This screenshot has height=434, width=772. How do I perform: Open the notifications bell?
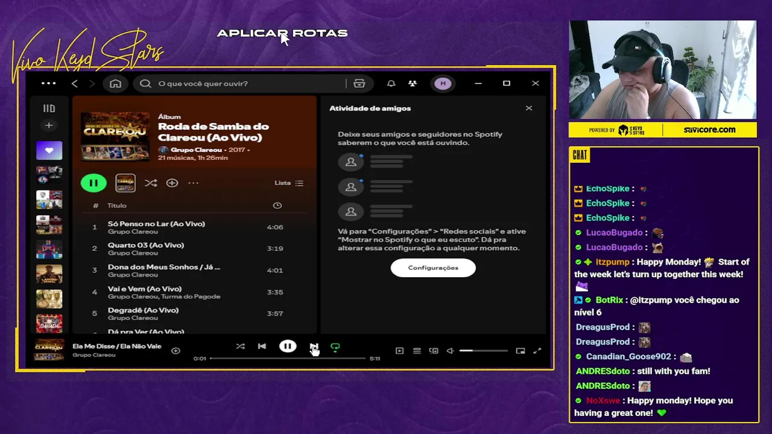[391, 83]
